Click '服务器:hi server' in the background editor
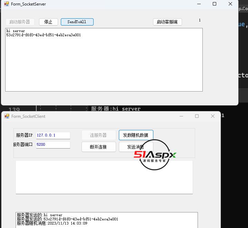This screenshot has height=228, width=248. pyautogui.click(x=116, y=109)
